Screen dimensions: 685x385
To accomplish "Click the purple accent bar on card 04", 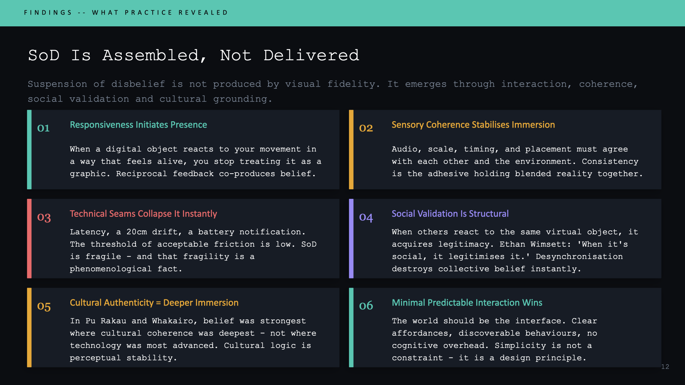I will coord(351,238).
